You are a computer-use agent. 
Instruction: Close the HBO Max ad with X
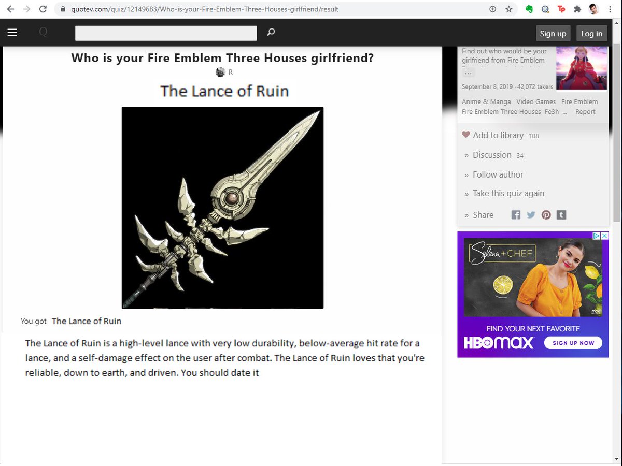point(604,236)
